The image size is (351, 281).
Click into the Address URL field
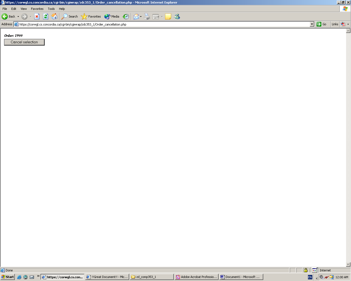pyautogui.click(x=164, y=24)
